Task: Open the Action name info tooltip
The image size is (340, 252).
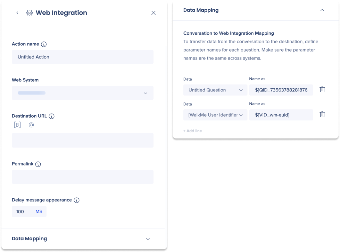Action: coord(44,44)
